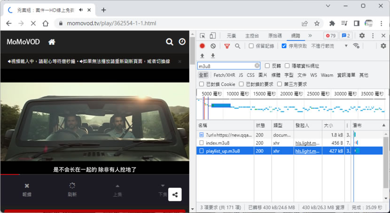Screen dimensions: 390x213
Task: Open Network panel settings gear
Action: point(383,46)
